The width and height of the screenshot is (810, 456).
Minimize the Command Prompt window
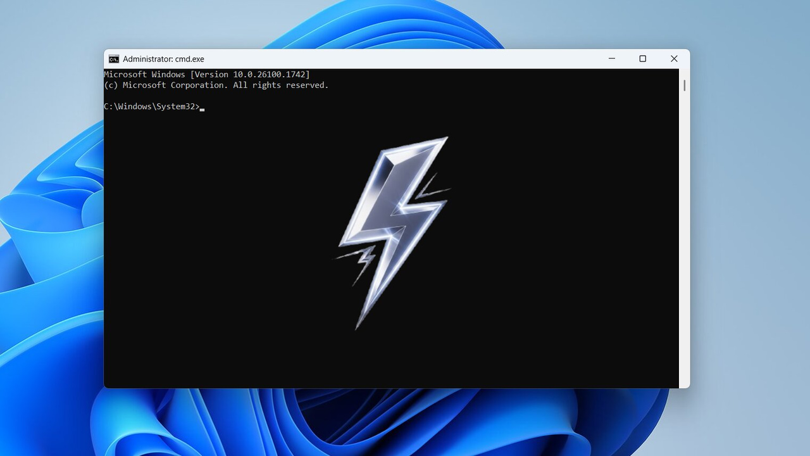point(611,58)
